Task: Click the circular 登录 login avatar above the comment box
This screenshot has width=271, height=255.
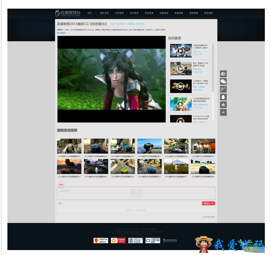Action: (x=61, y=185)
